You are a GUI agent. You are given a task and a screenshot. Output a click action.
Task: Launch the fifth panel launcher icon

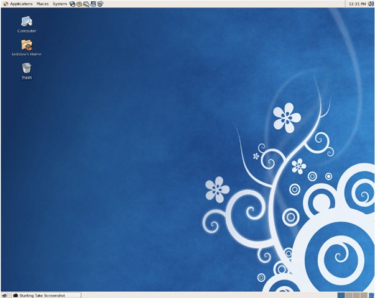(x=100, y=4)
